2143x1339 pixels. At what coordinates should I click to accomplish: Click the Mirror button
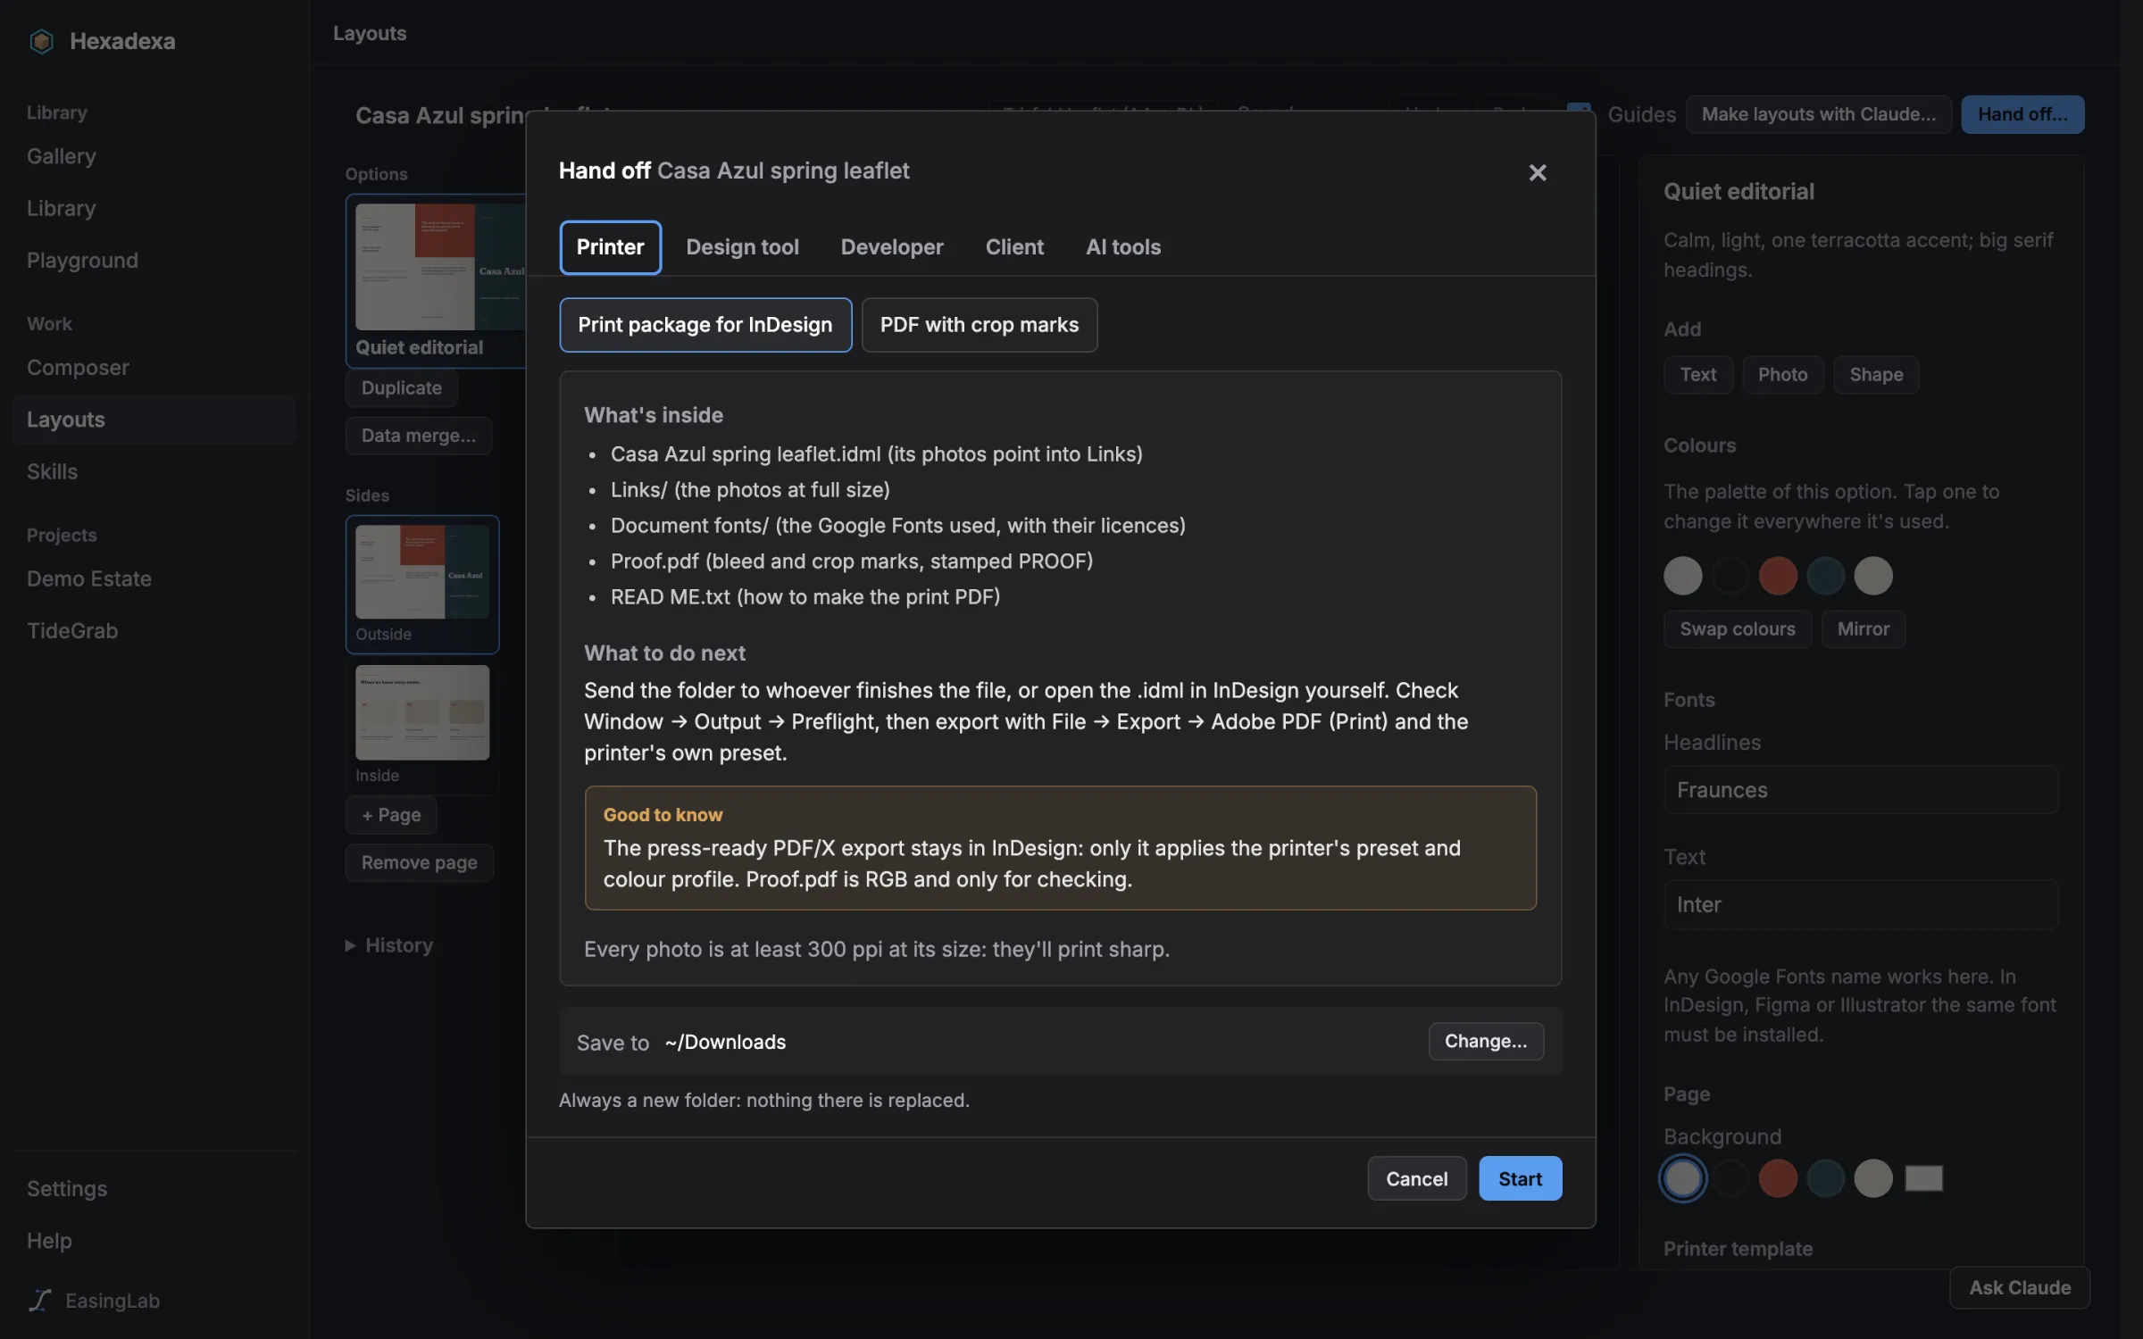(x=1863, y=629)
